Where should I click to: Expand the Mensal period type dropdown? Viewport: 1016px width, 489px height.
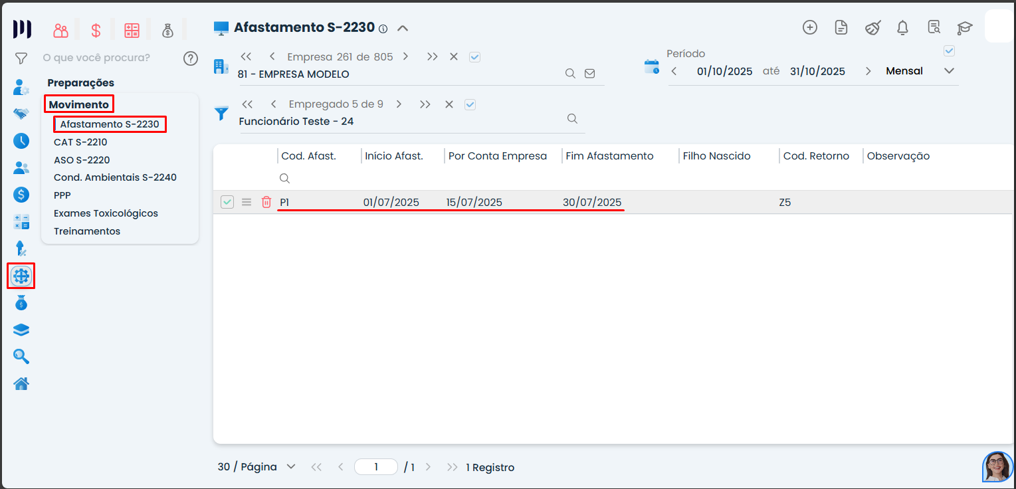949,71
